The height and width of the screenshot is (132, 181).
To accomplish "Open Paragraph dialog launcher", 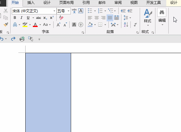I will tap(137, 33).
